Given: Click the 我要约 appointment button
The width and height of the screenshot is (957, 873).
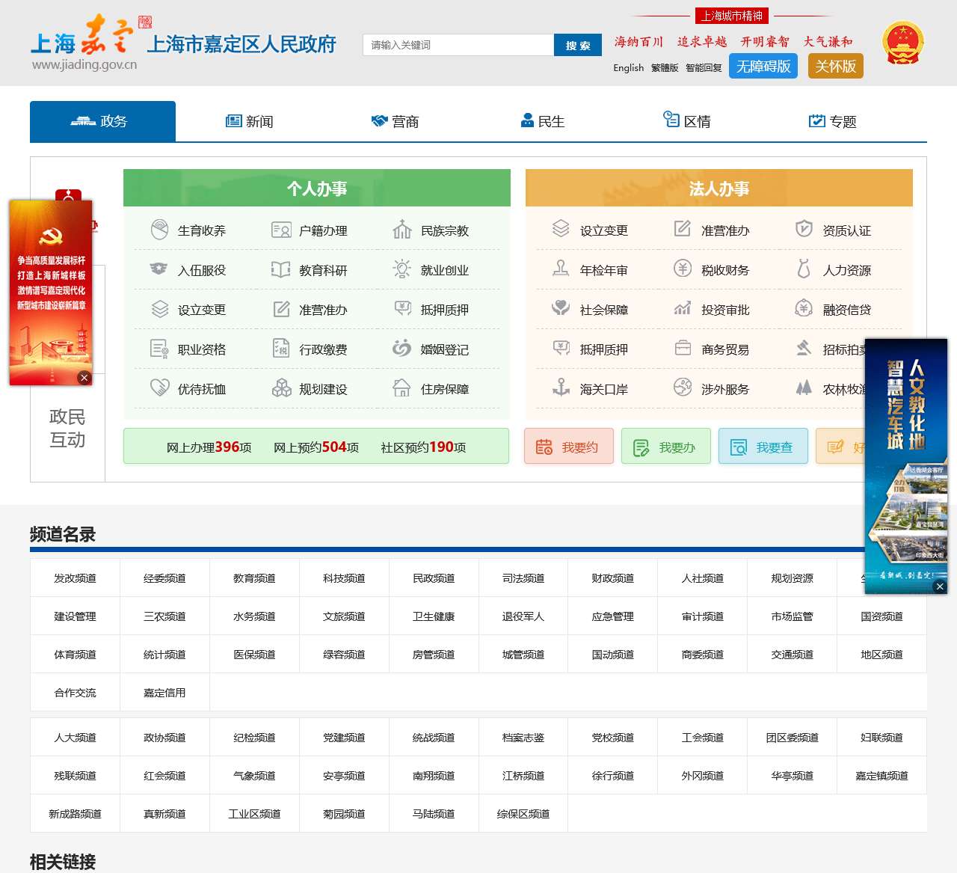Looking at the screenshot, I should (569, 447).
